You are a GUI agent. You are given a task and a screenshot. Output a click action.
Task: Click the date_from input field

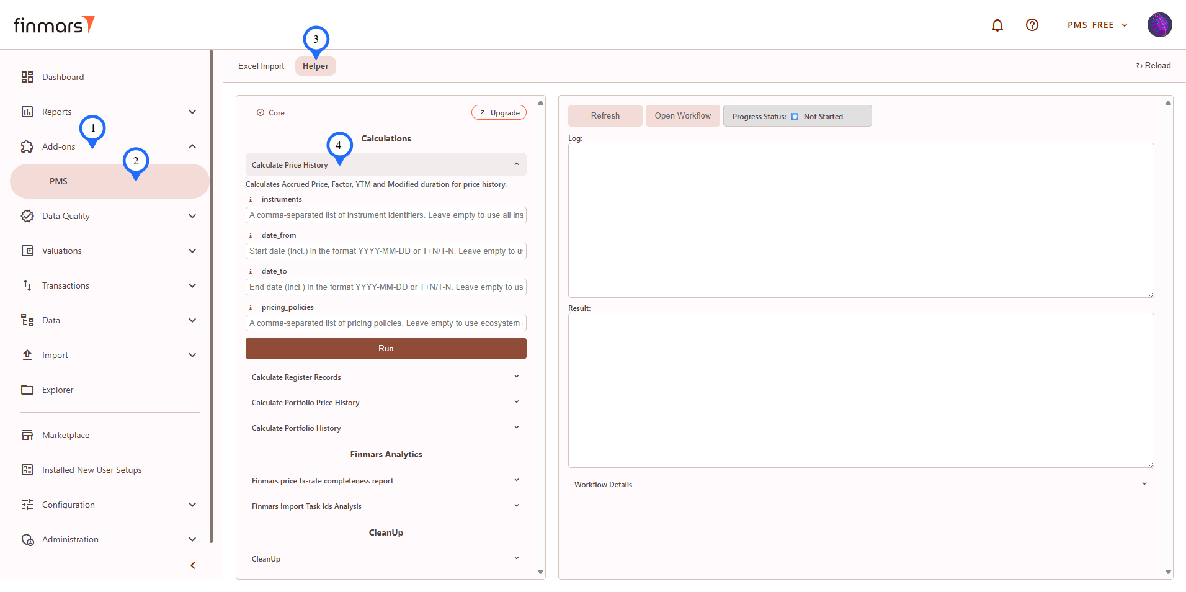pos(386,251)
